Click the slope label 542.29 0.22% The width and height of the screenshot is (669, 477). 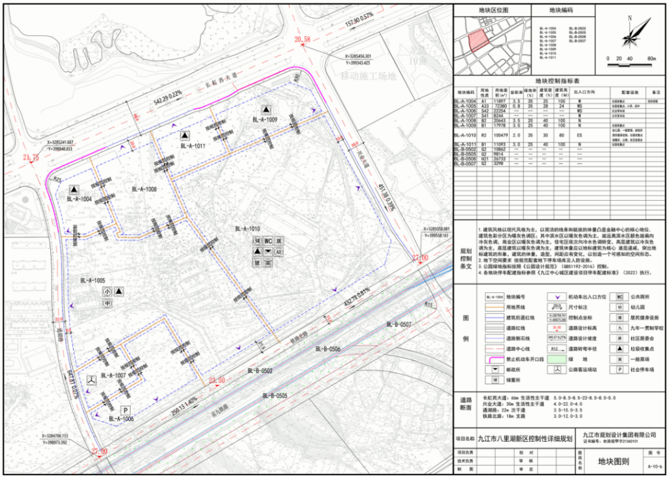(x=168, y=97)
